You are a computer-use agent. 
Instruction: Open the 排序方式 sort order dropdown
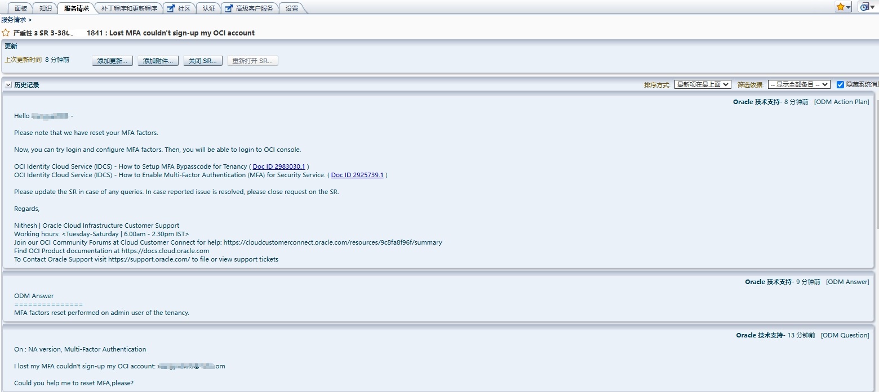pos(703,84)
